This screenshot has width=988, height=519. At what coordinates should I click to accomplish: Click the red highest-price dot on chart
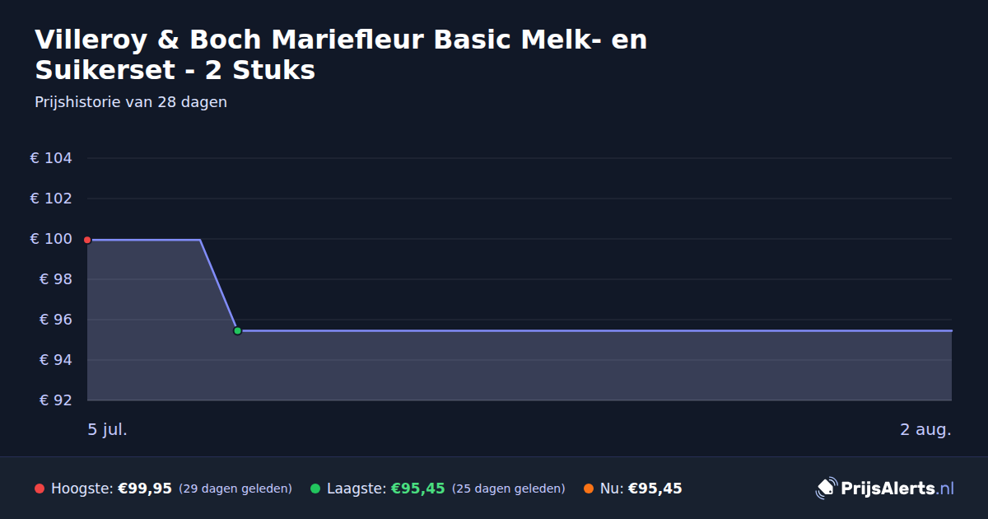pyautogui.click(x=87, y=240)
